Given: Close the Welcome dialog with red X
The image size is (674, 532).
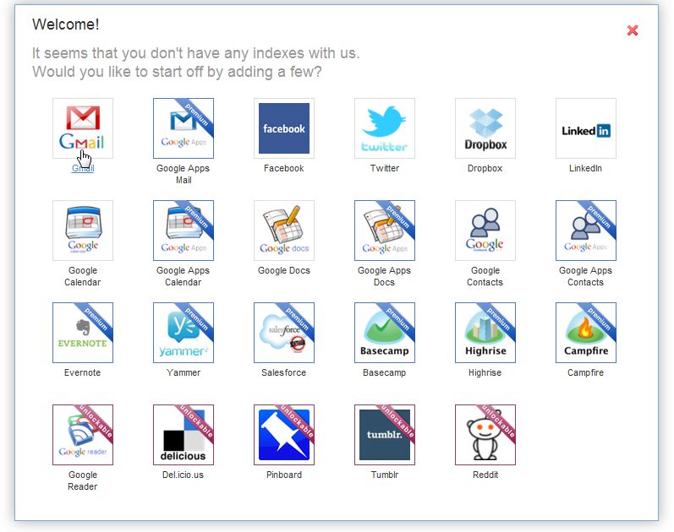Looking at the screenshot, I should (x=633, y=30).
